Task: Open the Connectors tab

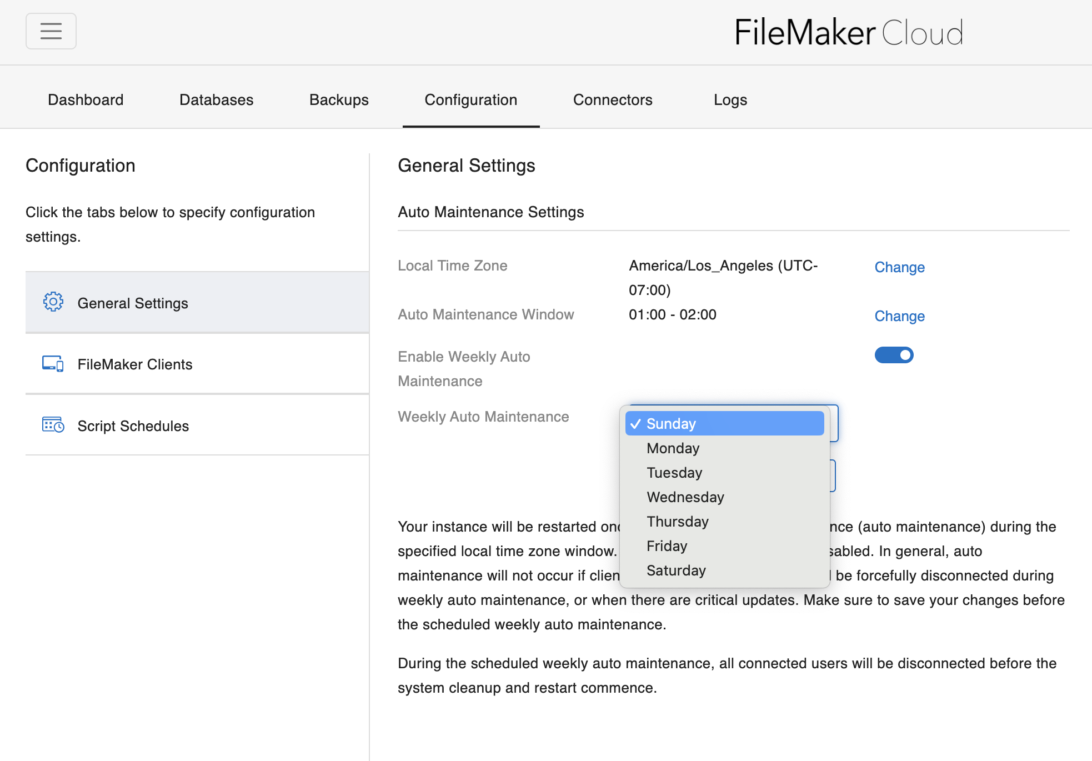Action: pos(613,100)
